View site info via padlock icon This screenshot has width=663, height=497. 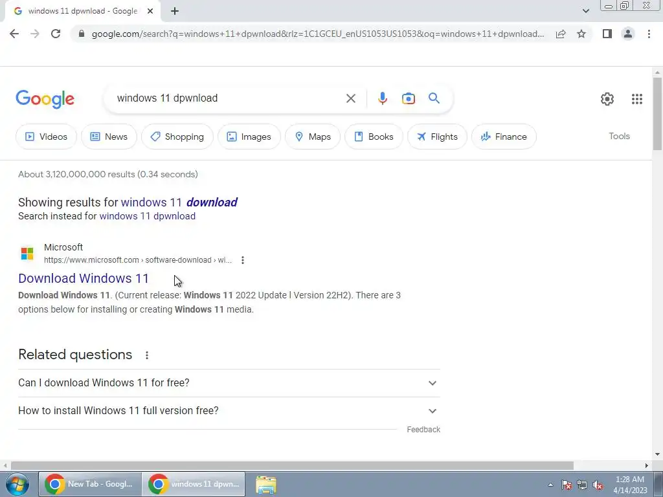[x=82, y=34]
